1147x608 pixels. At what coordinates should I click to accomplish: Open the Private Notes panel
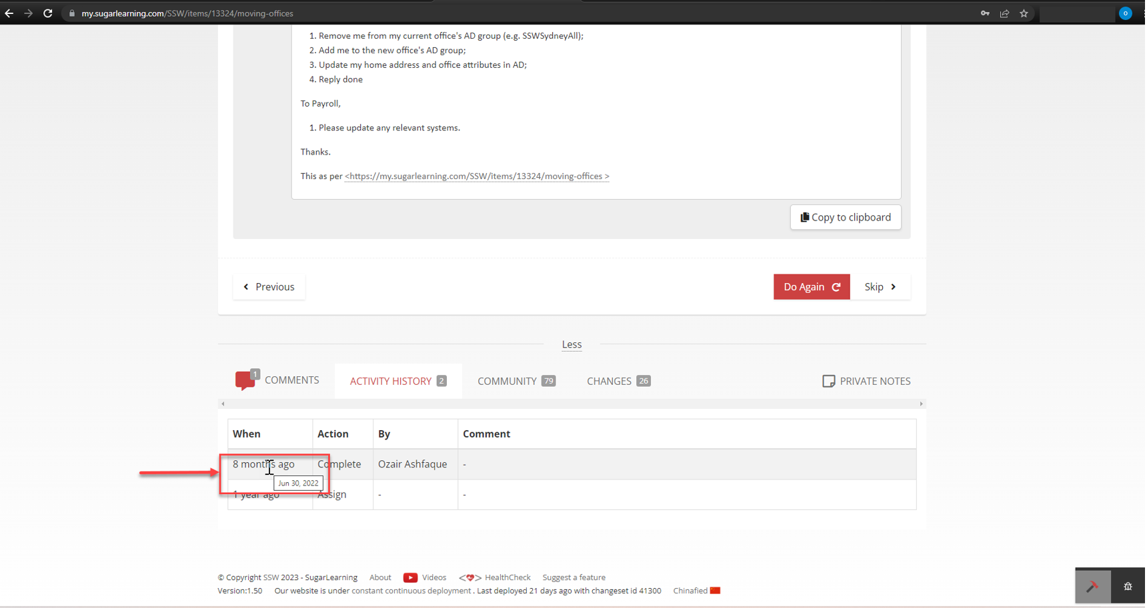coord(866,381)
